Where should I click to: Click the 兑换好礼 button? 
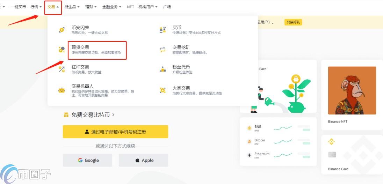(293, 22)
